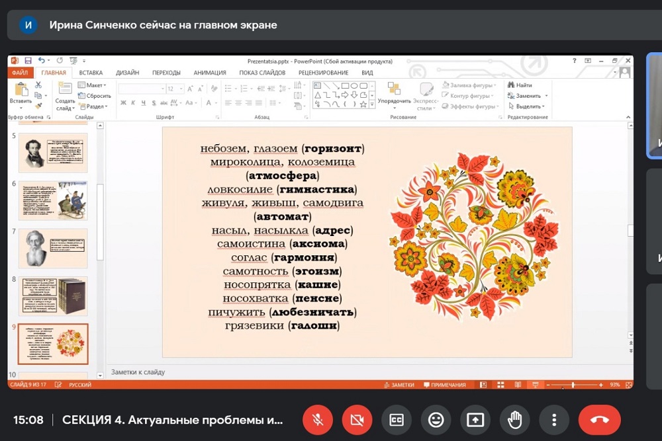Click the Упорядочить arrange icon
The image size is (662, 441).
[x=395, y=91]
